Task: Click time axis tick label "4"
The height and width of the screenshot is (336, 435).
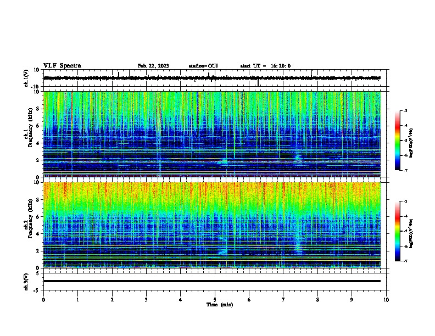Action: click(x=181, y=300)
